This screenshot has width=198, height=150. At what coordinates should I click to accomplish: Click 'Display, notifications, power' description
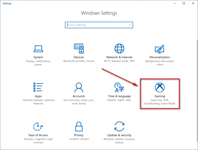[38, 63]
